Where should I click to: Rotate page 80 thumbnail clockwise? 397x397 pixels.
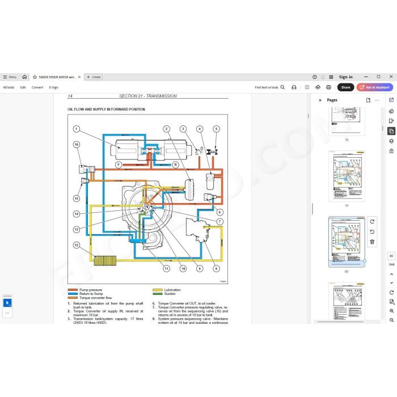coord(372,222)
